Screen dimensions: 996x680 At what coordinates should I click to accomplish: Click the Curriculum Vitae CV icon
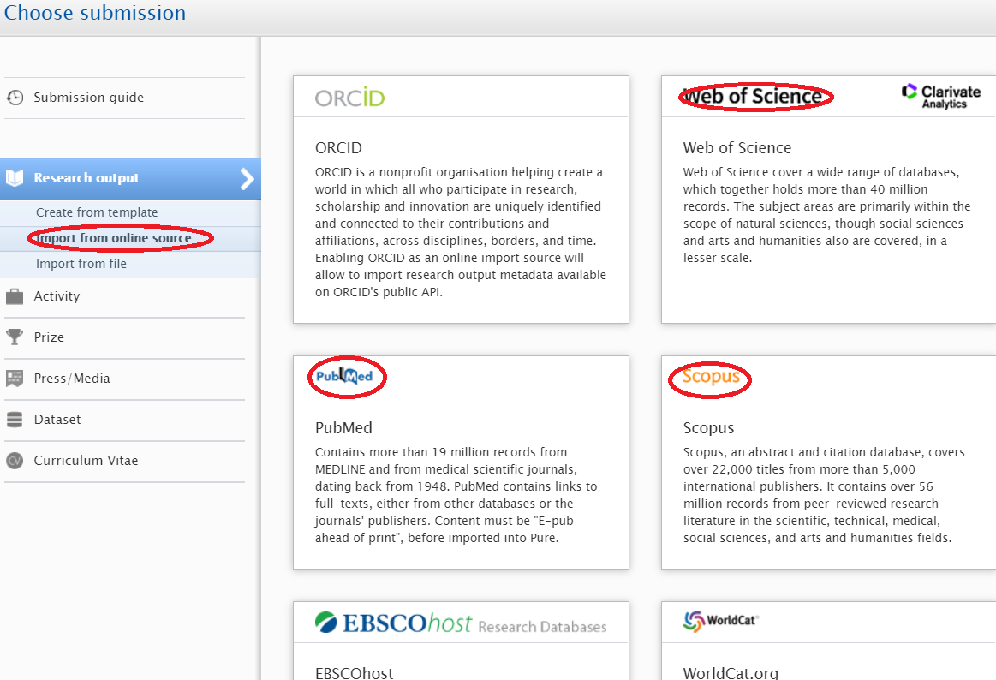(x=15, y=461)
